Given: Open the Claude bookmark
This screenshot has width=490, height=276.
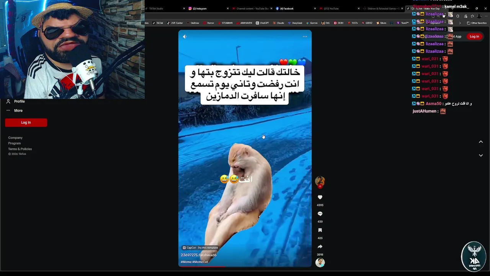Looking at the screenshot, I should tap(279, 23).
